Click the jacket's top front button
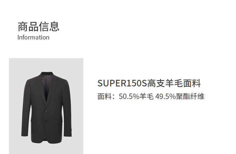This screenshot has width=236, height=154. [x=47, y=111]
